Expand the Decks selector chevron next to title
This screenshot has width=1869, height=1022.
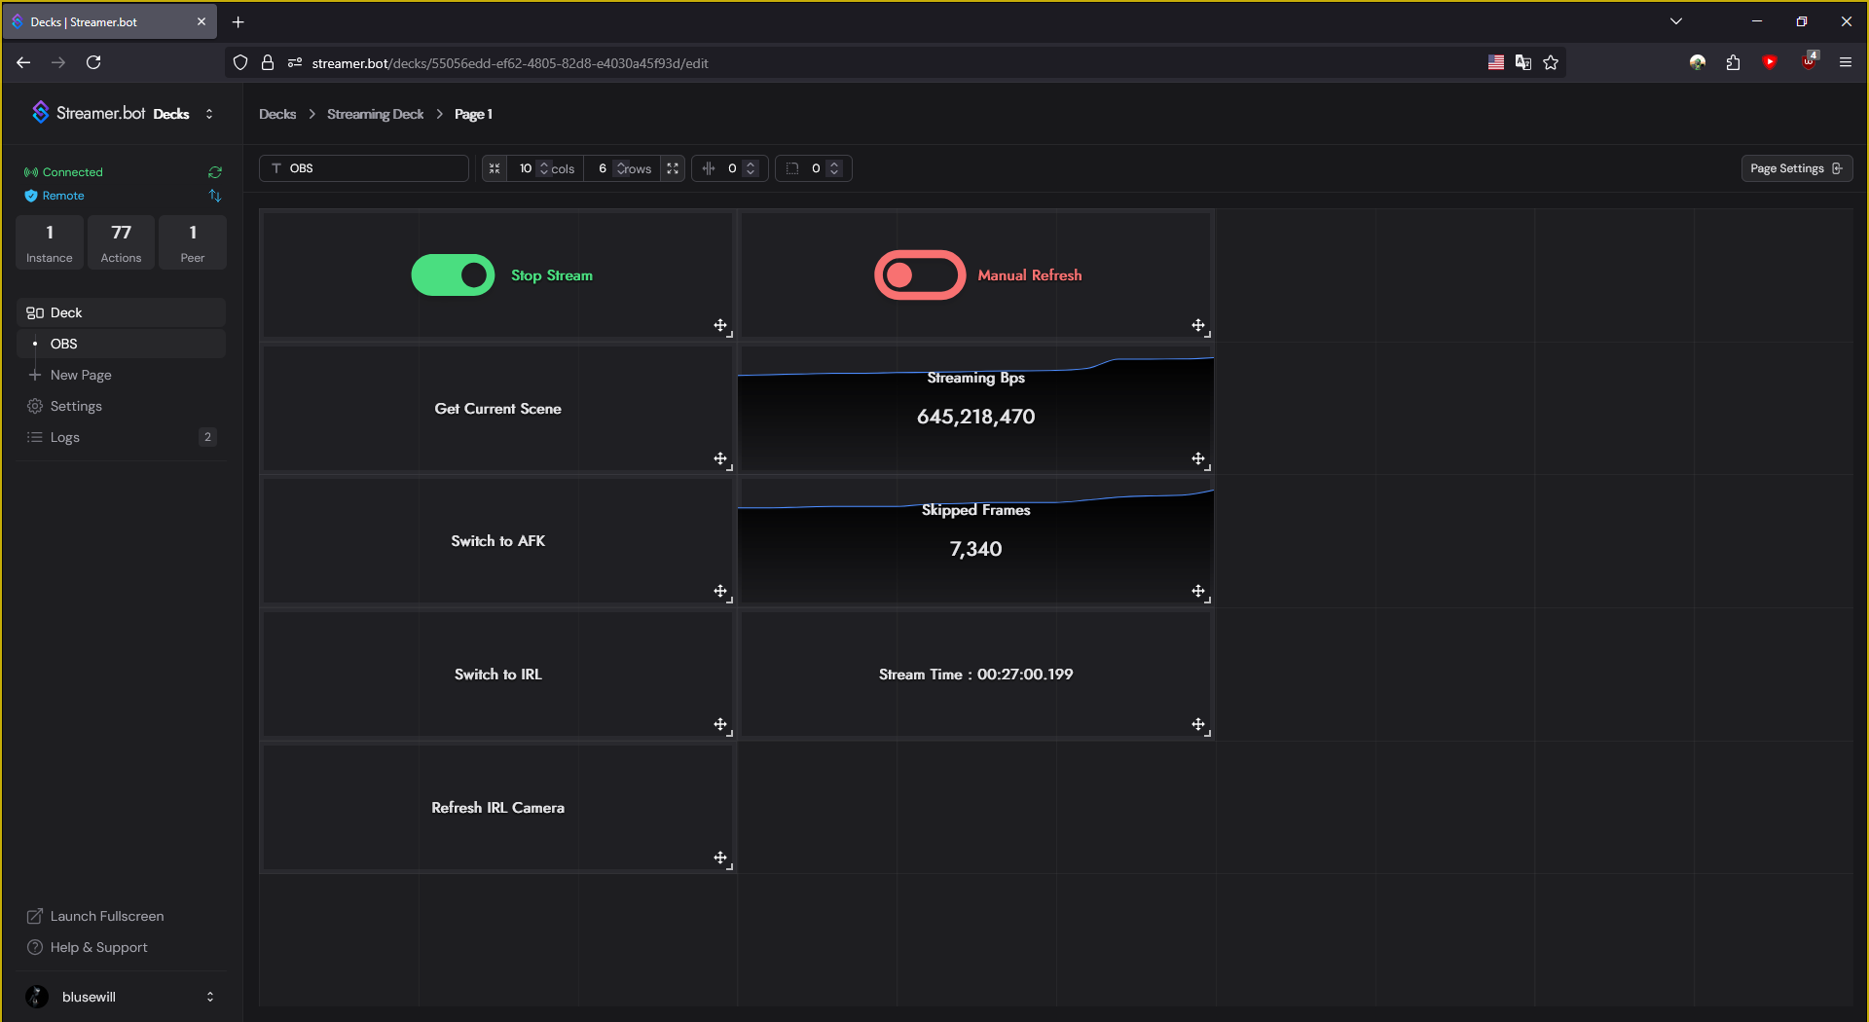209,114
